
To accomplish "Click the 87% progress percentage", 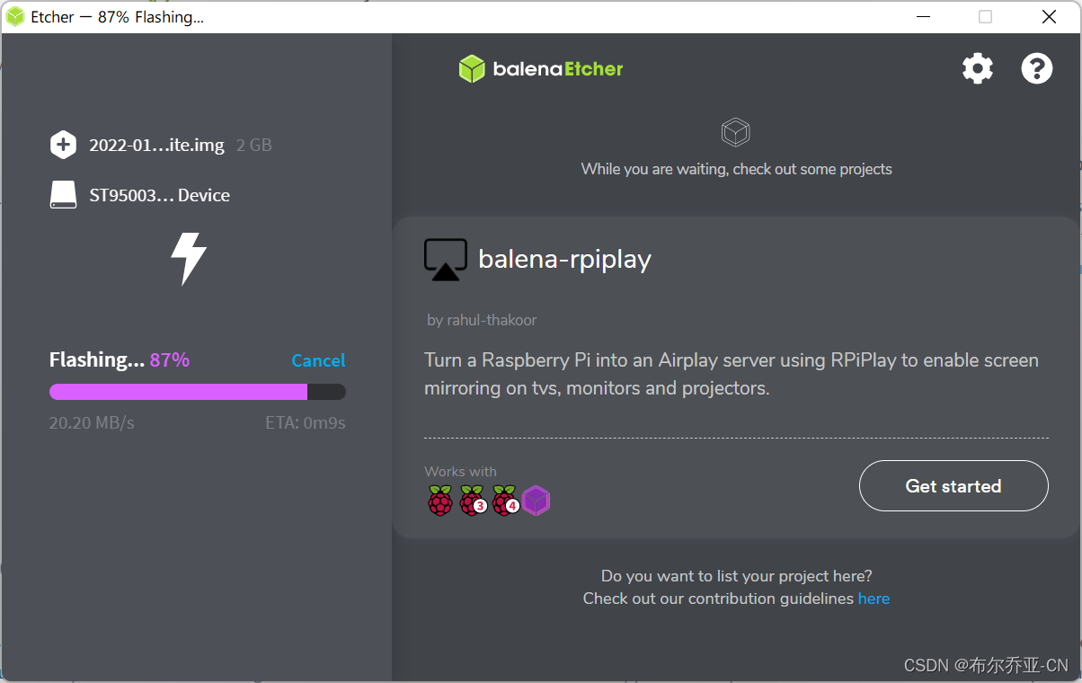I will click(170, 360).
